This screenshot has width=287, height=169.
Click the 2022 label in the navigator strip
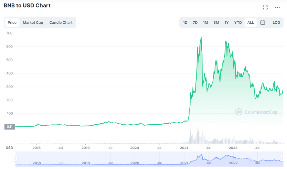coord(233,163)
